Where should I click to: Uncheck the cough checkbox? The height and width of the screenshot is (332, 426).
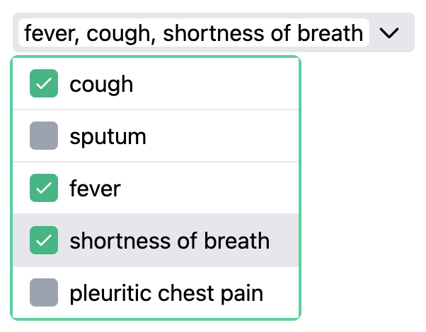[x=44, y=84]
